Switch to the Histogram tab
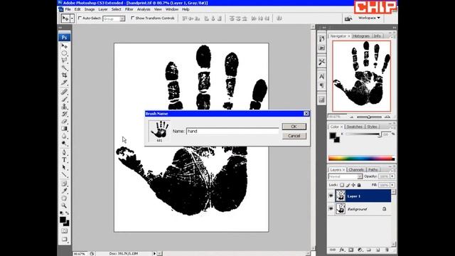 pyautogui.click(x=361, y=36)
